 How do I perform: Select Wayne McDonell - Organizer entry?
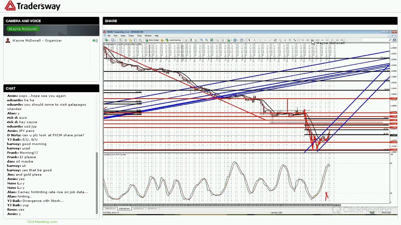pyautogui.click(x=37, y=41)
